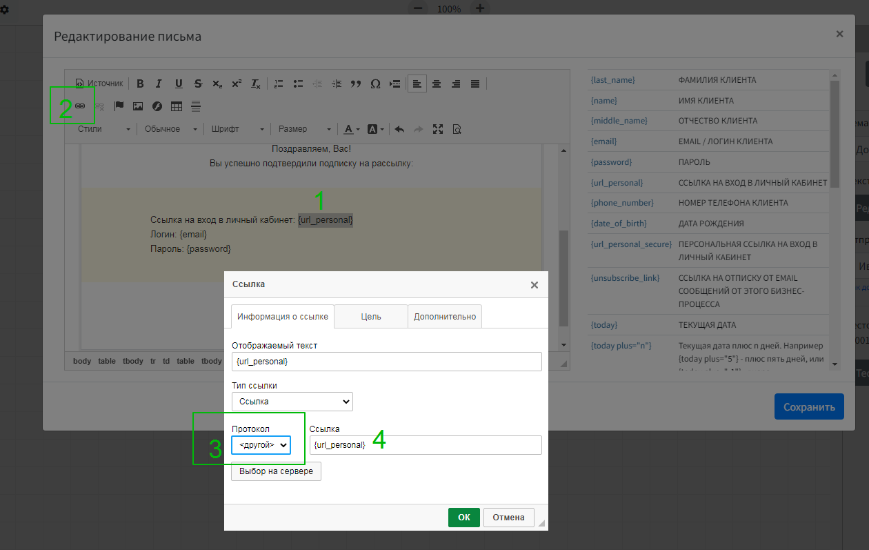Screen dimensions: 869x550
Task: Click the Отображаемый текст input field
Action: (x=386, y=362)
